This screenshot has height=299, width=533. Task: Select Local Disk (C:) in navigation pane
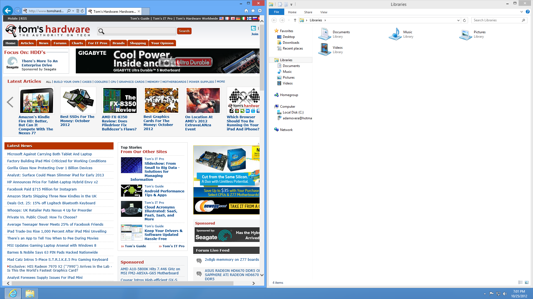pyautogui.click(x=293, y=112)
